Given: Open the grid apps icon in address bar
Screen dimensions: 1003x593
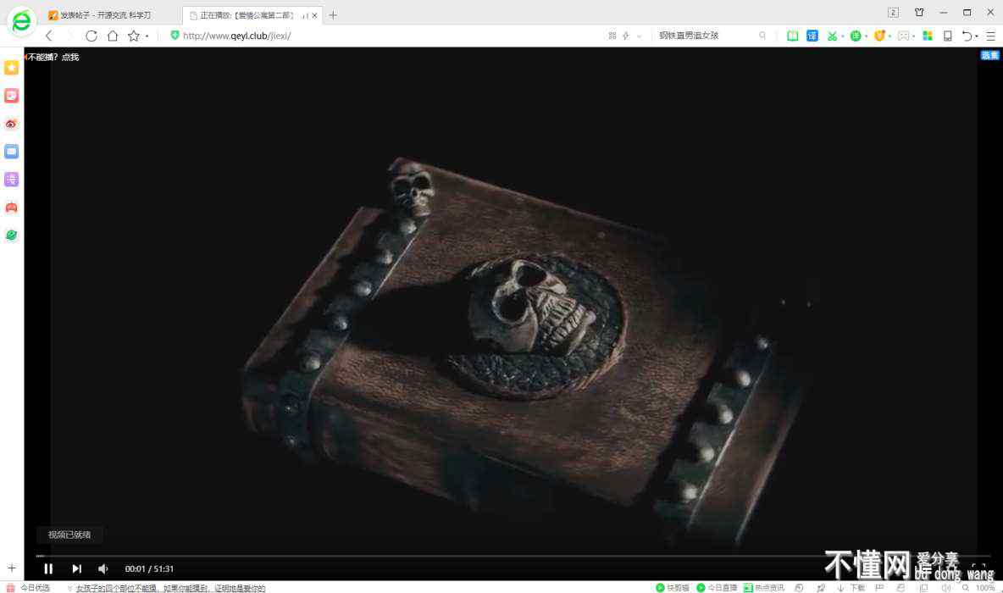Looking at the screenshot, I should tap(612, 36).
